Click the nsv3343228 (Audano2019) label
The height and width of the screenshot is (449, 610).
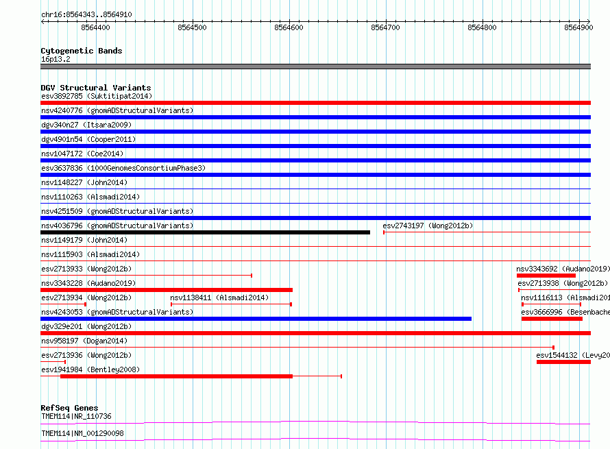pyautogui.click(x=88, y=283)
